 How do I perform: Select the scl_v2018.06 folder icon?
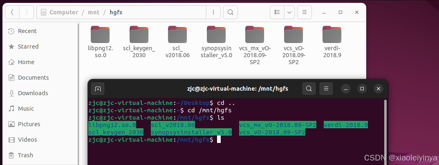[177, 34]
